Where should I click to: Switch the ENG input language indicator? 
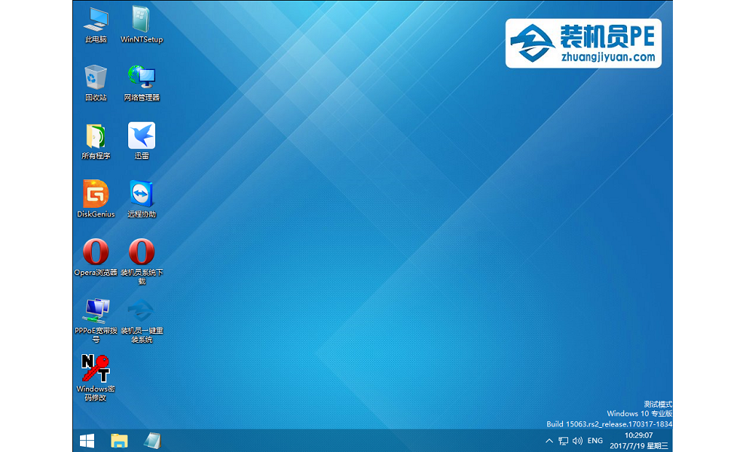tap(595, 441)
